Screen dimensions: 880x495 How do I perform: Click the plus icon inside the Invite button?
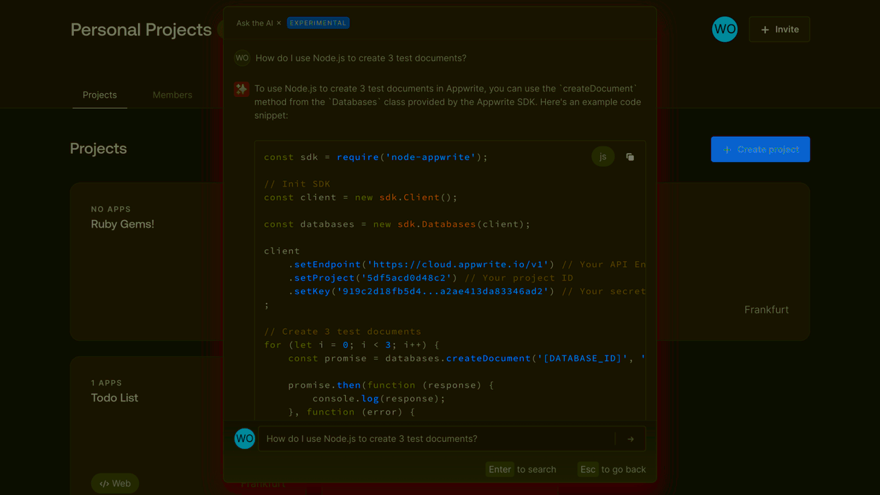(x=764, y=29)
